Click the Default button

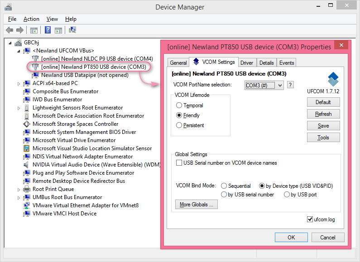pos(323,102)
